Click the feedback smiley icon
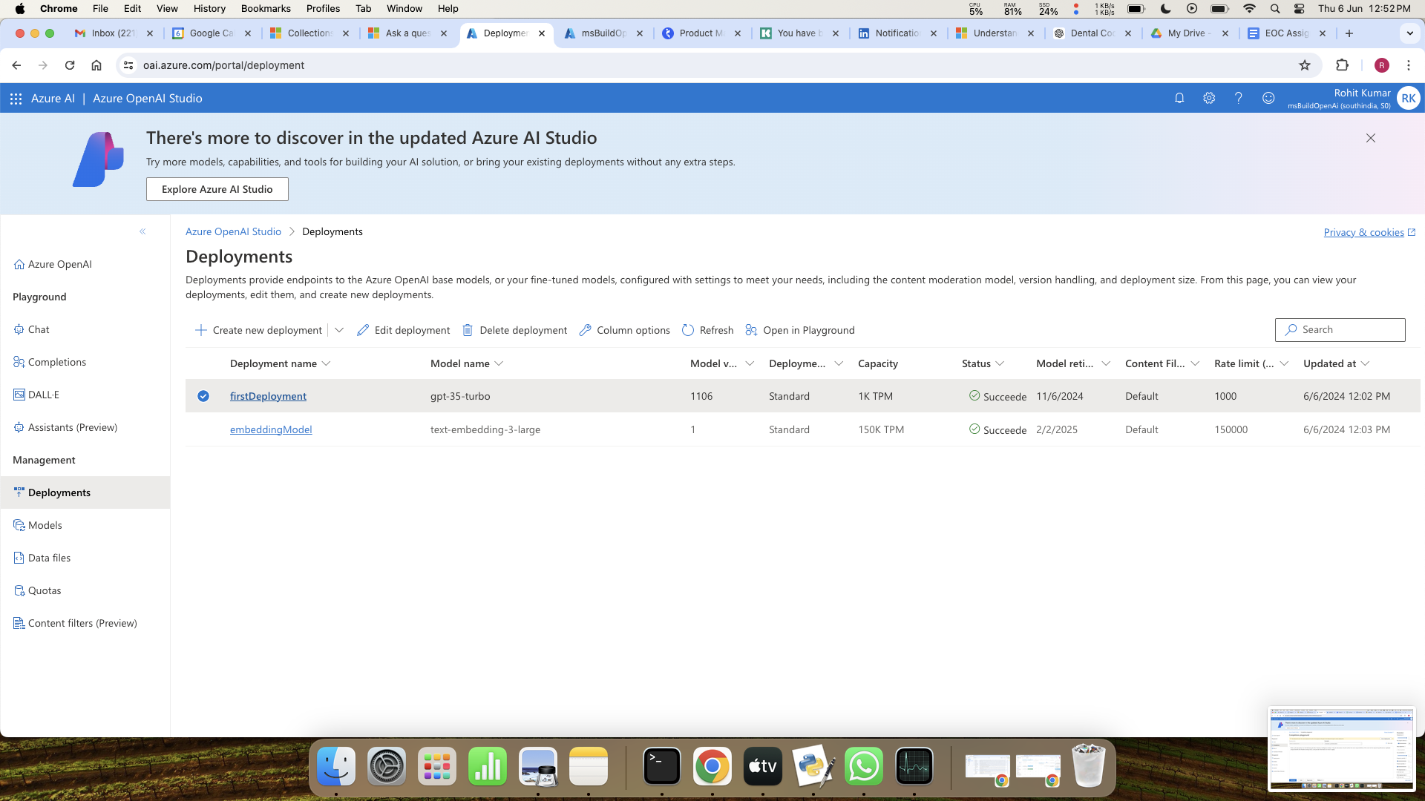Image resolution: width=1425 pixels, height=801 pixels. [x=1268, y=98]
